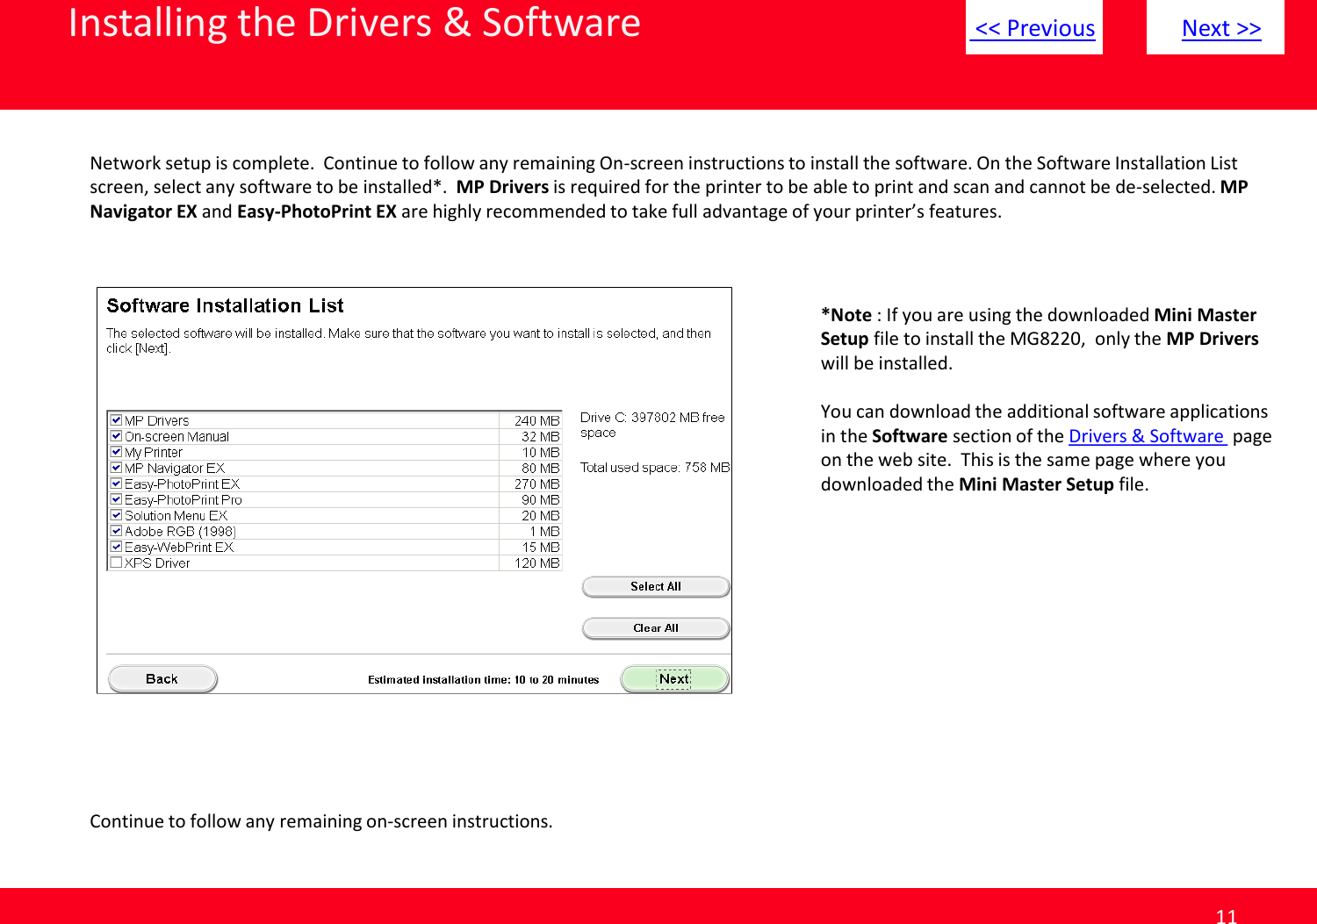Enable the XPS Driver checkbox
Viewport: 1317px width, 924px height.
pyautogui.click(x=116, y=562)
